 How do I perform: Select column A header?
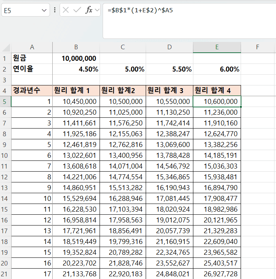pos(32,47)
